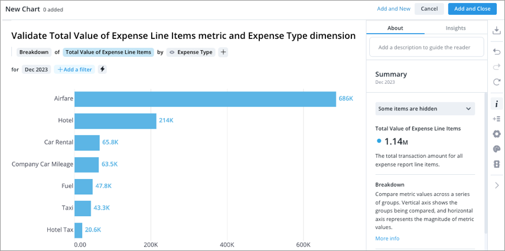505x251 pixels.
Task: Select the About tab
Action: [x=395, y=28]
